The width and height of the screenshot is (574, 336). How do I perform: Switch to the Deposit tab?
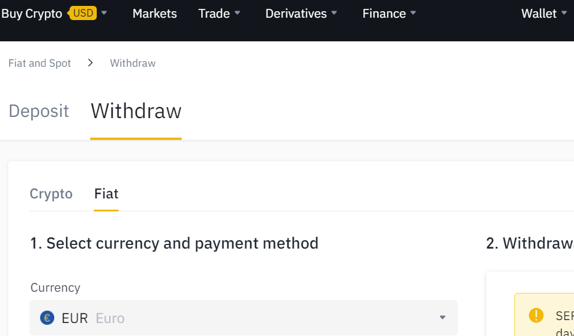pyautogui.click(x=39, y=110)
